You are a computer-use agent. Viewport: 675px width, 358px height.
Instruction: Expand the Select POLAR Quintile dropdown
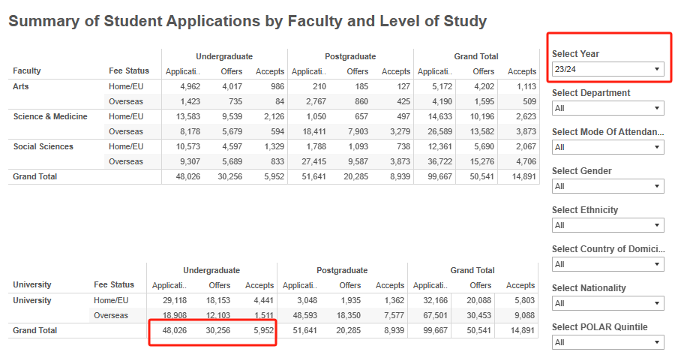[x=607, y=342]
